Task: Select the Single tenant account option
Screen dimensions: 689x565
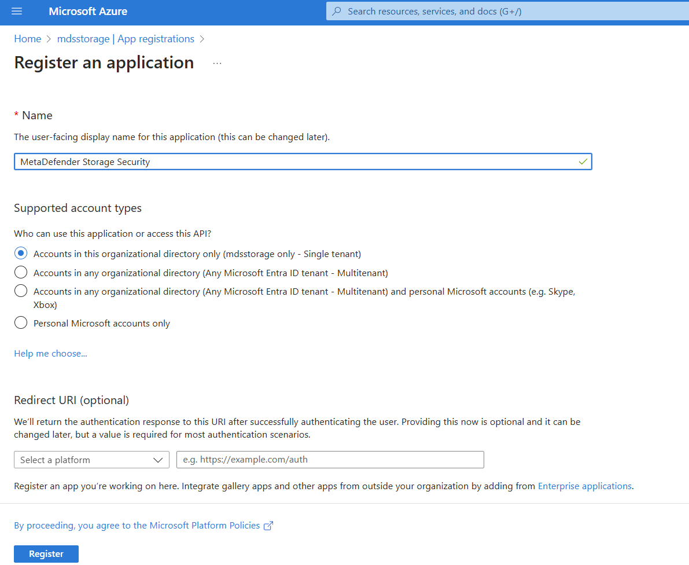Action: coord(21,253)
